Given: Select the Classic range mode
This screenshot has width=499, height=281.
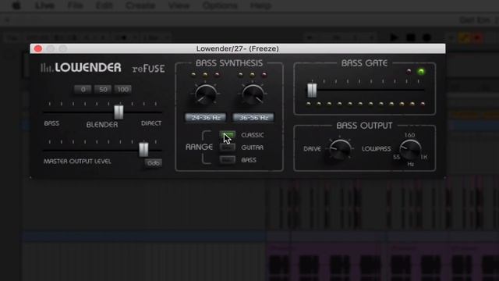Looking at the screenshot, I should click(x=227, y=135).
